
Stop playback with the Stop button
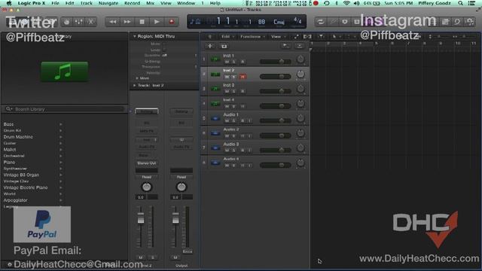pos(142,22)
